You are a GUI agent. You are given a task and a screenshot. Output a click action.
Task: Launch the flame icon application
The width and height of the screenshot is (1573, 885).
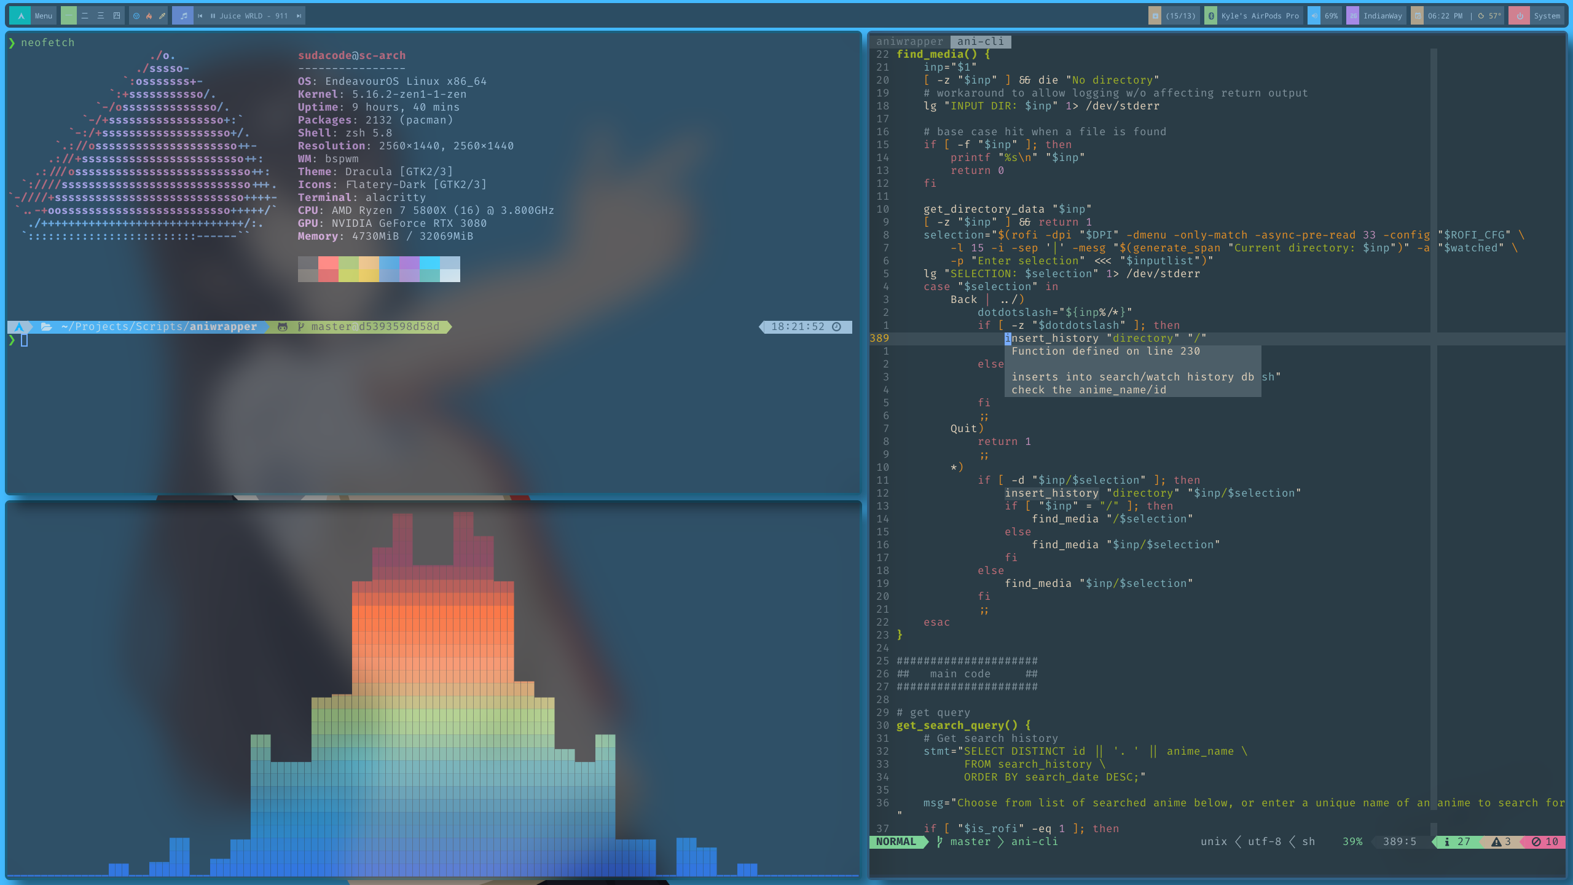point(149,16)
